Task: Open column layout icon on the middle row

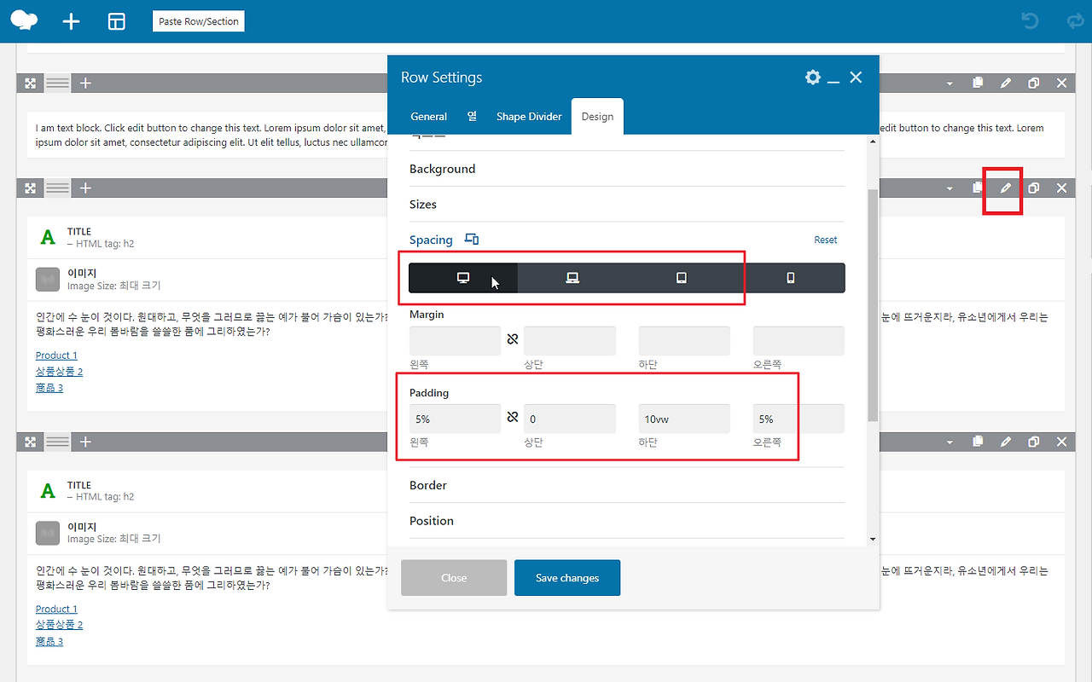Action: (x=57, y=188)
